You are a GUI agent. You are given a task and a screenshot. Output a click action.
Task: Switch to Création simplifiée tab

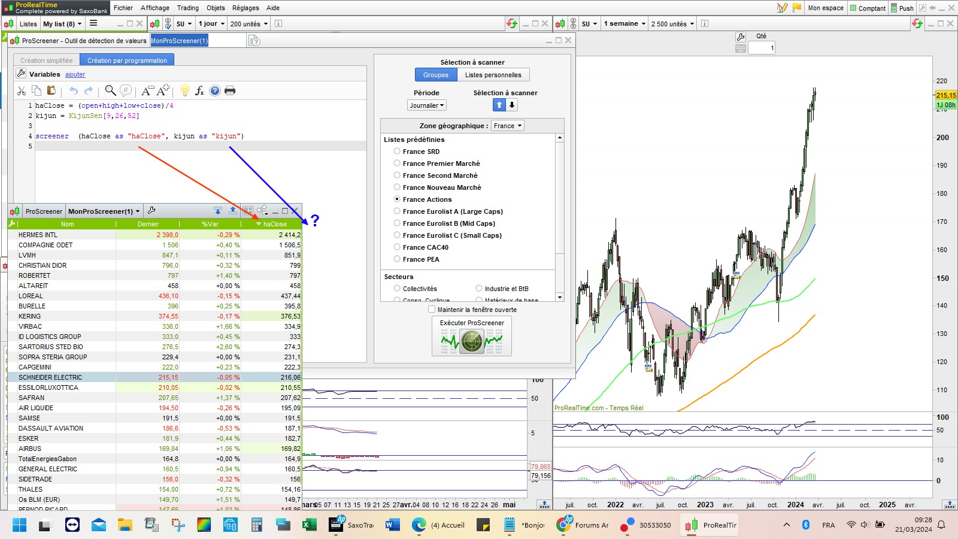[x=46, y=60]
